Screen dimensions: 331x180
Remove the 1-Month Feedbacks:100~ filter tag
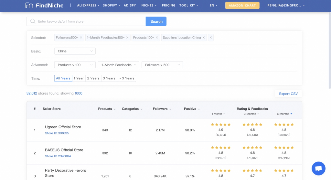click(127, 38)
